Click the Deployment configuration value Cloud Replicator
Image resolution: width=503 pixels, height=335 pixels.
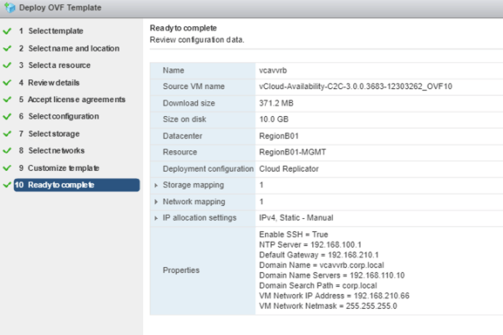point(290,169)
